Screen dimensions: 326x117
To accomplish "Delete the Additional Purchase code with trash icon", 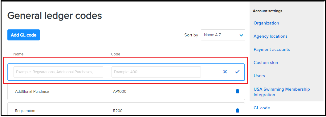I will [238, 91].
